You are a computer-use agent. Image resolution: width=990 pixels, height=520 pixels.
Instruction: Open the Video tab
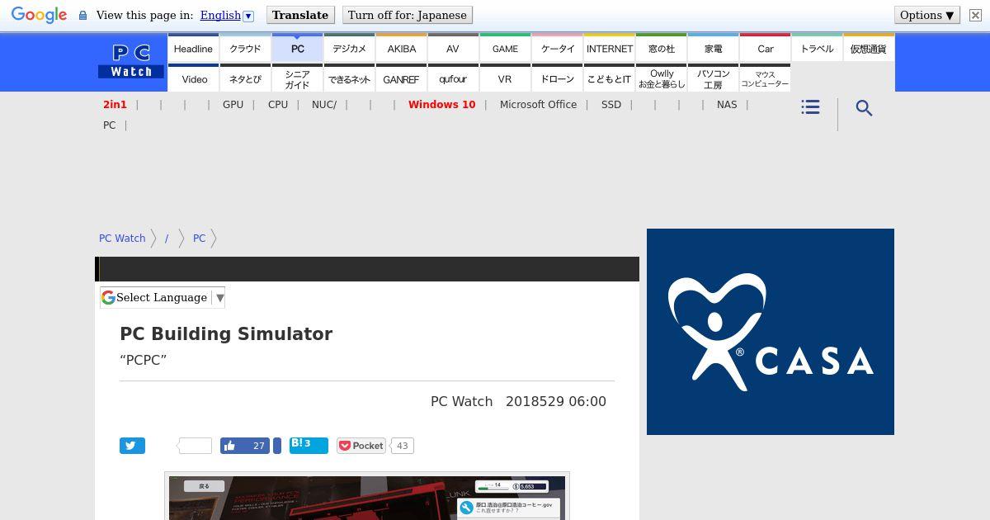[x=195, y=79]
